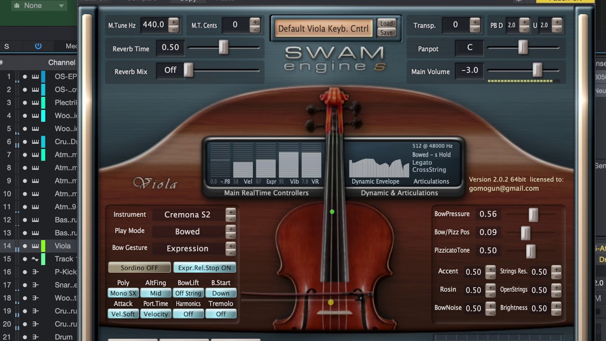Click the plus icon beside M.Tune Hz
Image resolution: width=606 pixels, height=341 pixels.
[x=174, y=22]
